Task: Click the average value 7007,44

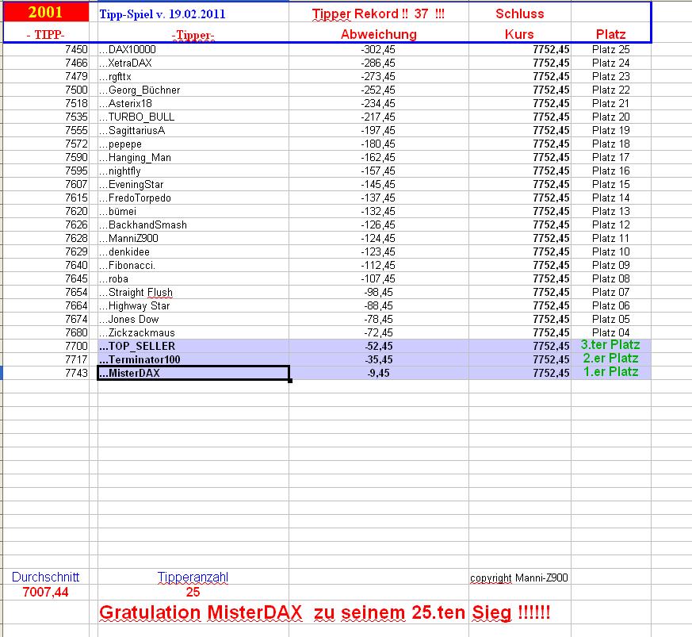Action: click(x=45, y=592)
